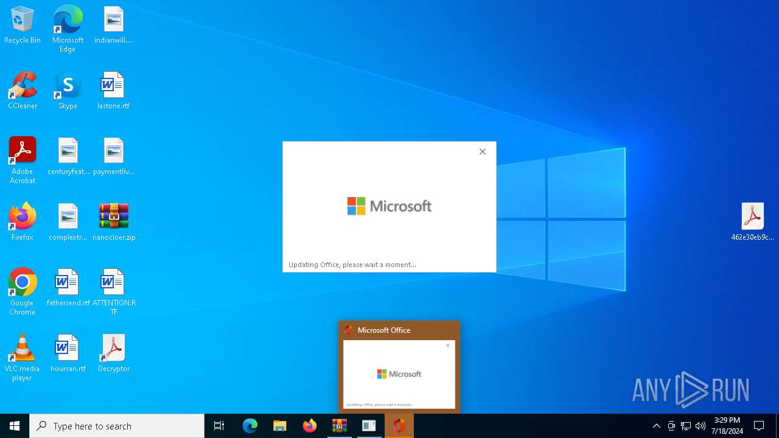Select the VLC media player shortcut
The width and height of the screenshot is (779, 438).
[23, 358]
